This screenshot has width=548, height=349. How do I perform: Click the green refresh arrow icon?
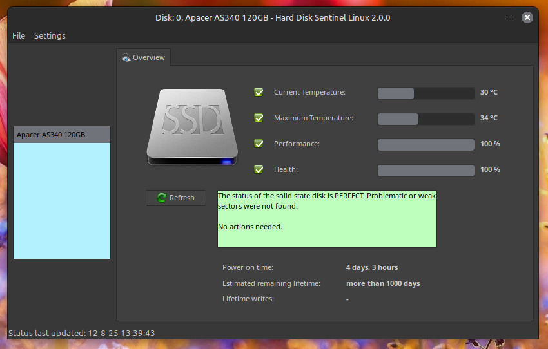click(x=161, y=198)
